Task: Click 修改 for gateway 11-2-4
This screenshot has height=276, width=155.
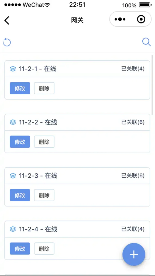Action: point(20,249)
